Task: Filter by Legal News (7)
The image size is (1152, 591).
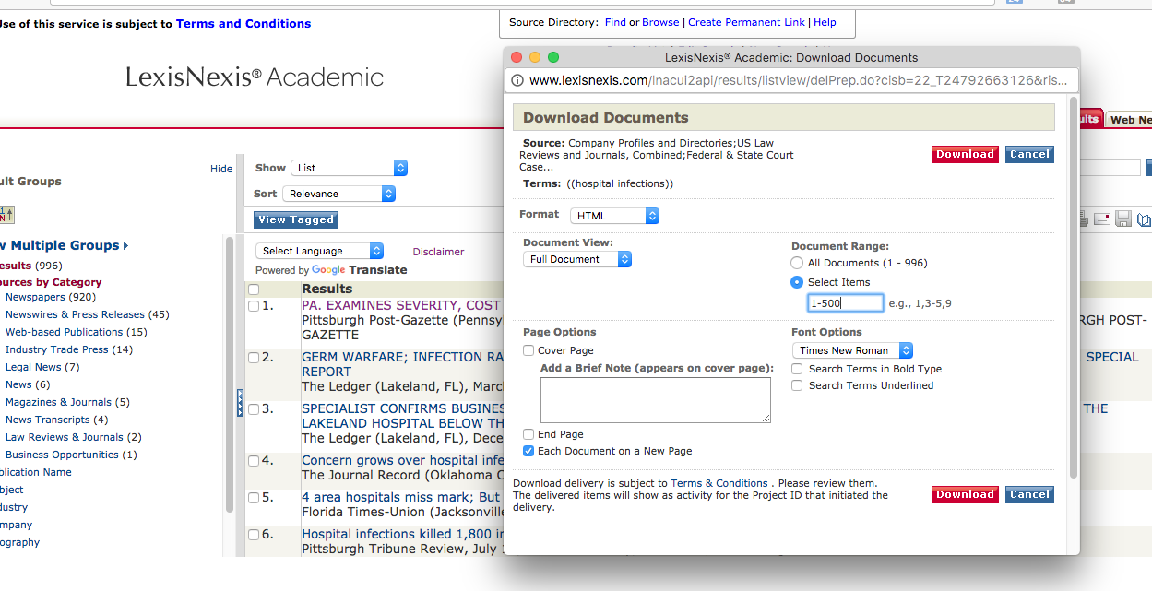Action: [42, 368]
